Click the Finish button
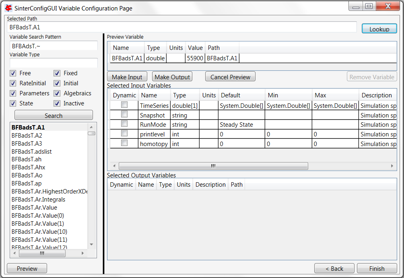404x278 pixels. coord(377,268)
